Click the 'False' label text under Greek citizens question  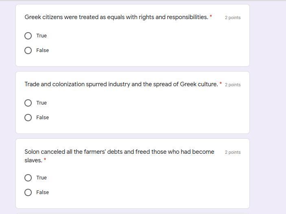click(42, 50)
